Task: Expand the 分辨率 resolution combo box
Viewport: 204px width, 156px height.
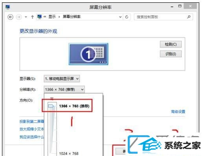Action: tap(64, 89)
